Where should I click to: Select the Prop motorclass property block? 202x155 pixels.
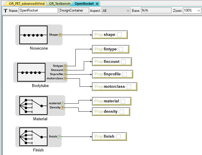[115, 87]
